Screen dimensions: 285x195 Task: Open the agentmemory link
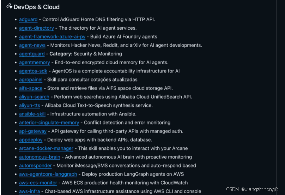(35, 63)
